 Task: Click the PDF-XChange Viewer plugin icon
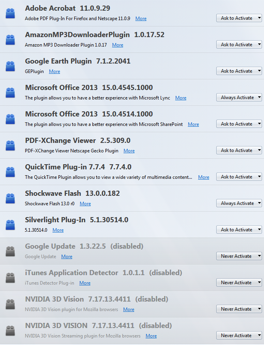tap(10, 146)
